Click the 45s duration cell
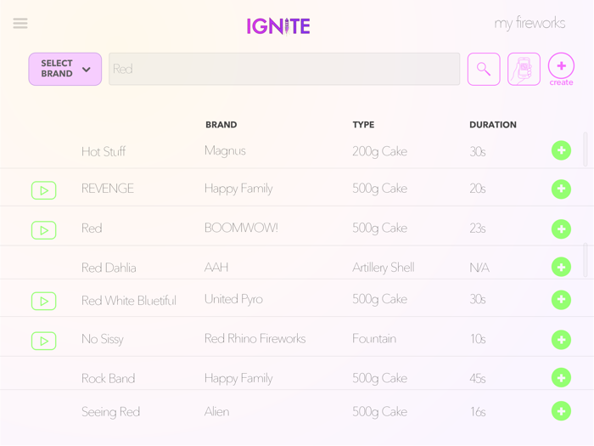594x446 pixels. coord(478,379)
